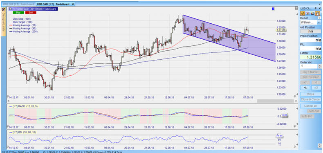Viewport: 323px width, 153px height.
Task: Expand the arrow next to Depot label
Action: (x=319, y=18)
